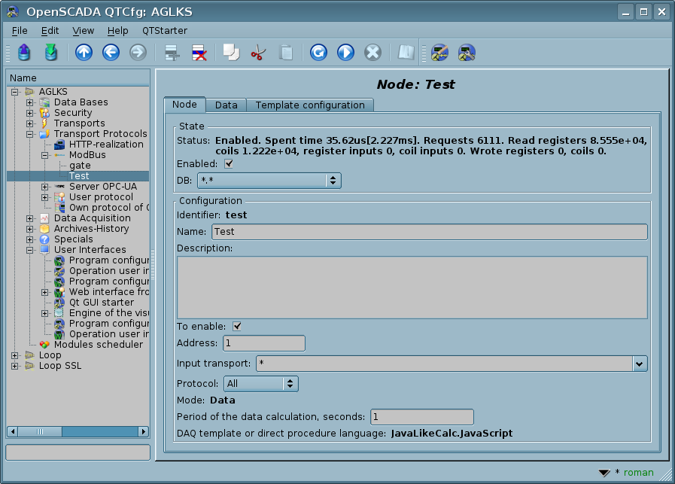Switch to the Data tab
The width and height of the screenshot is (675, 484).
click(226, 105)
